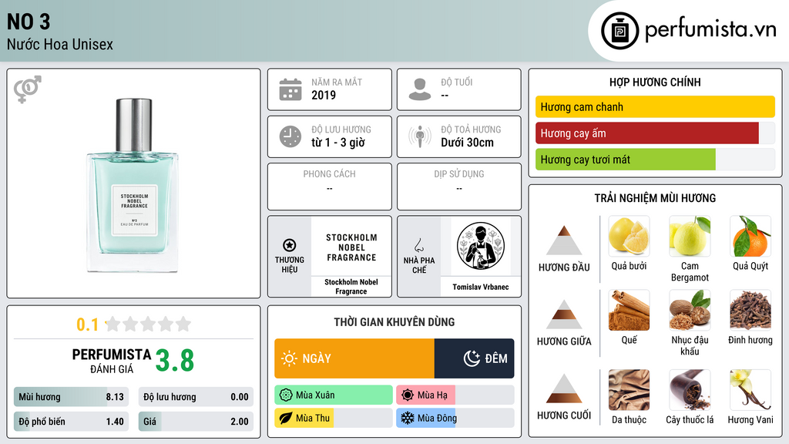The width and height of the screenshot is (789, 444).
Task: Select the Hương cay tươi mát accord bar
Action: [x=655, y=160]
